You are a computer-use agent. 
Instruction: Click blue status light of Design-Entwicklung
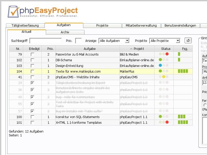pos(160,65)
